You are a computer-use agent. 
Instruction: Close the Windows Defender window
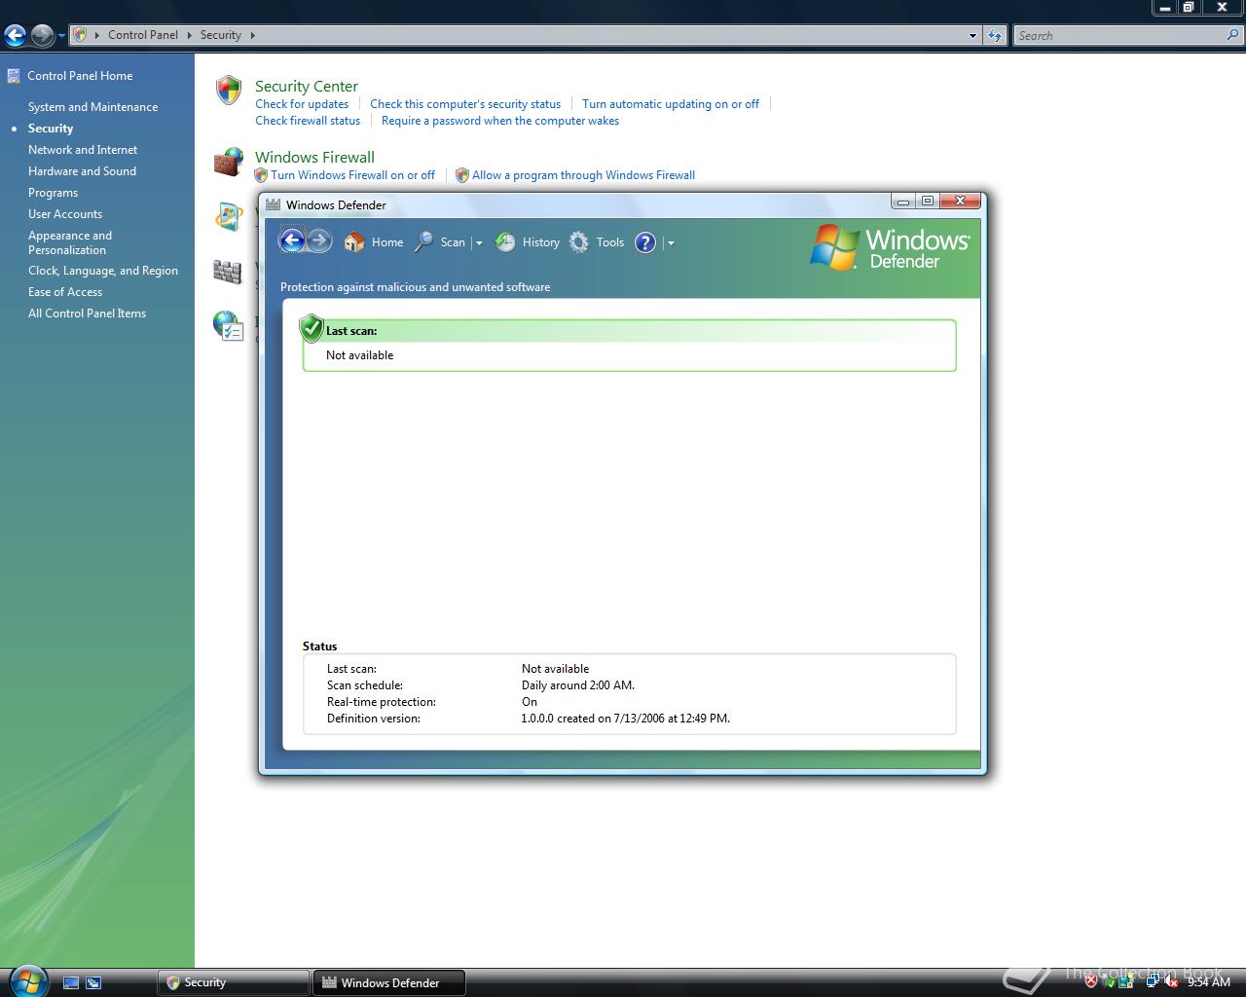click(960, 202)
